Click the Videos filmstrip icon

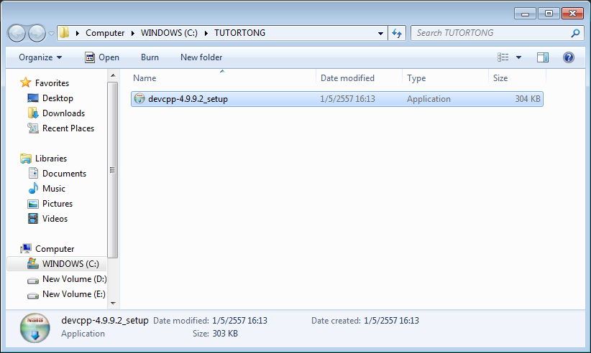tap(33, 218)
